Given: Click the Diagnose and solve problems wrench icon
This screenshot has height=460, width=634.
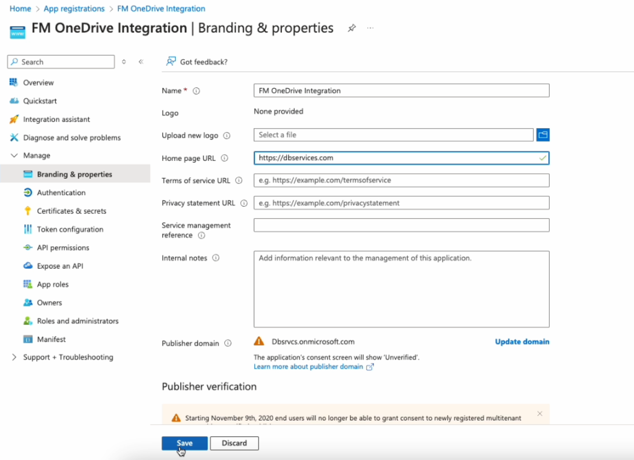Looking at the screenshot, I should coord(14,138).
